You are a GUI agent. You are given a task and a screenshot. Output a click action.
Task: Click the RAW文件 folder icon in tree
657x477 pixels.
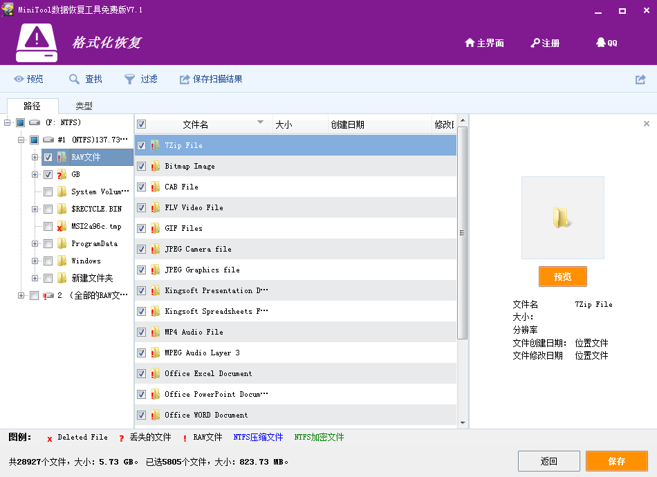click(x=62, y=157)
